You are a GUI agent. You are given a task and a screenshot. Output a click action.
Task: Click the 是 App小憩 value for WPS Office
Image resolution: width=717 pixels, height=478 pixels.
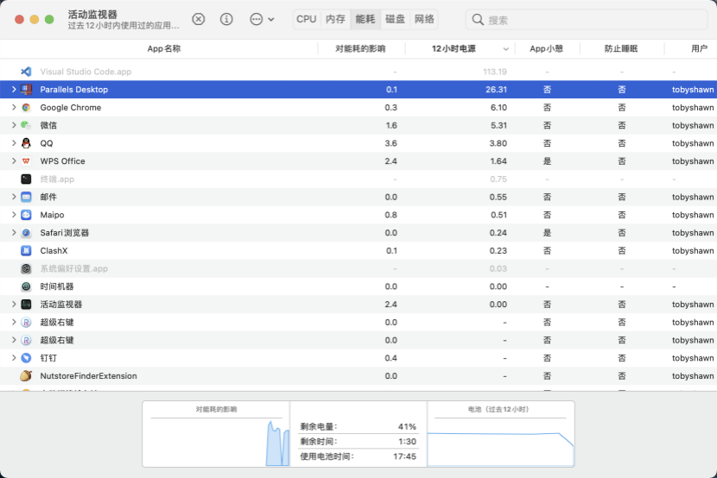[x=547, y=161]
